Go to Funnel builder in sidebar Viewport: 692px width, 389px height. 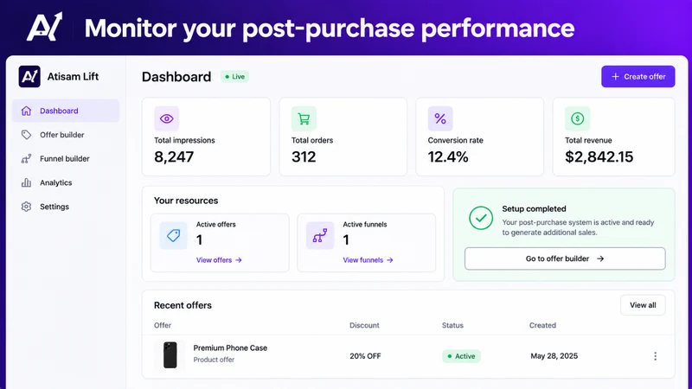coord(66,159)
